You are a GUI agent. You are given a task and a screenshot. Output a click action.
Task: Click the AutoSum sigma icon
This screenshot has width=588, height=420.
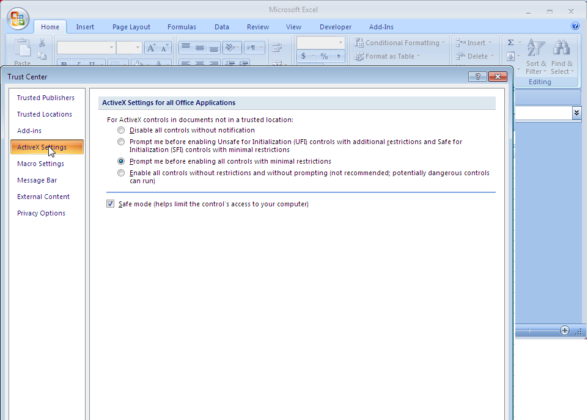coord(511,42)
